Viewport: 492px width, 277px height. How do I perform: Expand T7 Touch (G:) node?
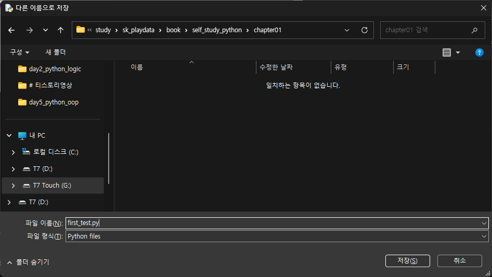(13, 186)
